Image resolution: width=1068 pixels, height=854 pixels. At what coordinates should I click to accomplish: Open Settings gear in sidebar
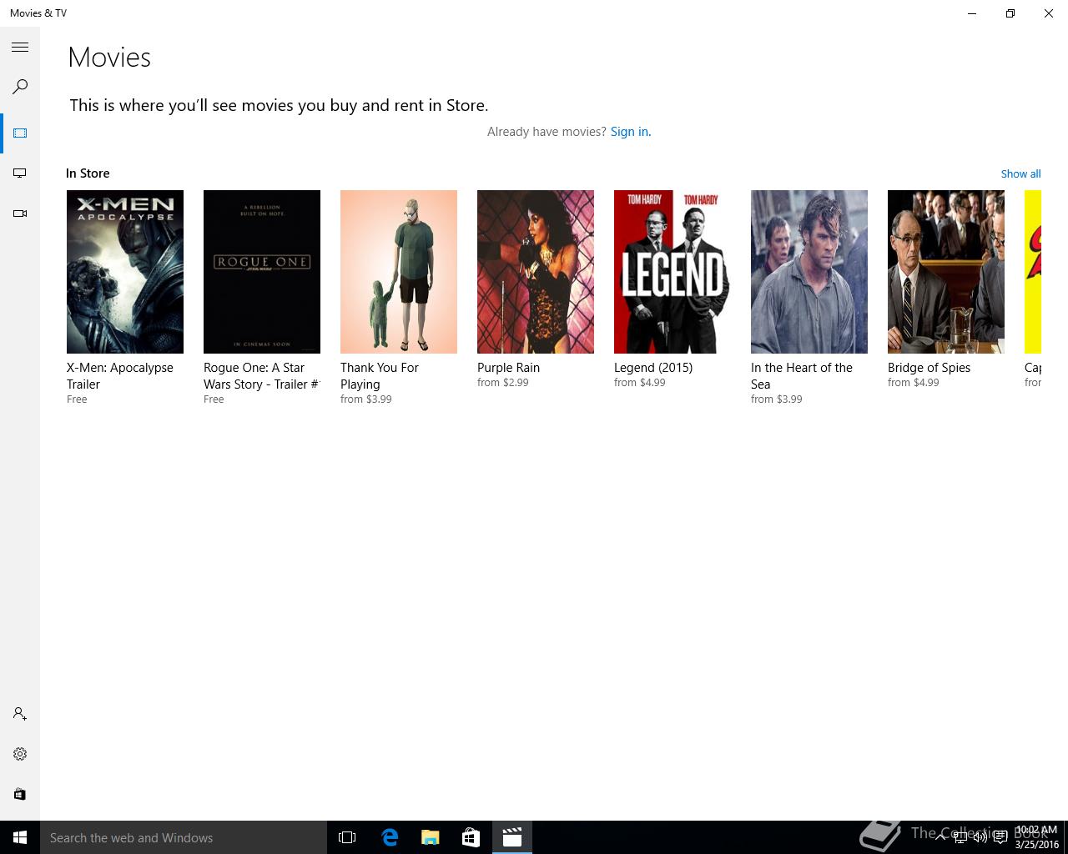(x=20, y=754)
